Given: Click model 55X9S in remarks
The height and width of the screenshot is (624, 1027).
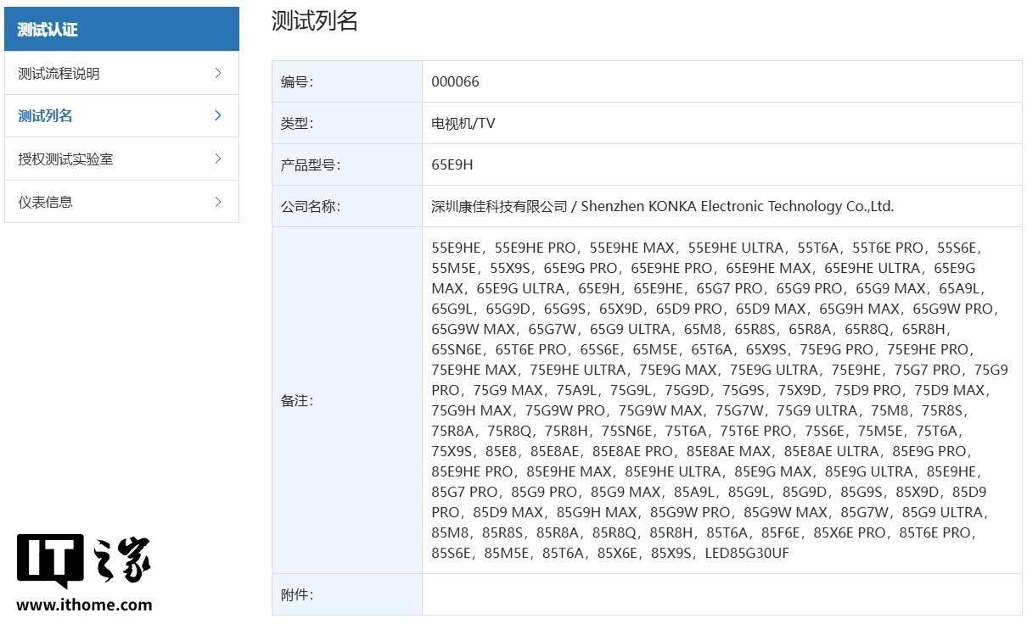Looking at the screenshot, I should 510,268.
